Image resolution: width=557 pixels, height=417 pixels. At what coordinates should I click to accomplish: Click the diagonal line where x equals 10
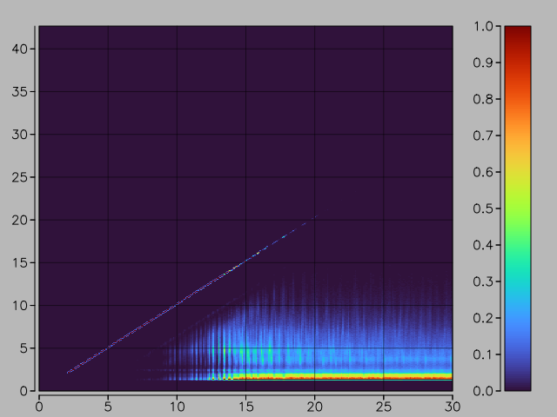[x=177, y=305]
